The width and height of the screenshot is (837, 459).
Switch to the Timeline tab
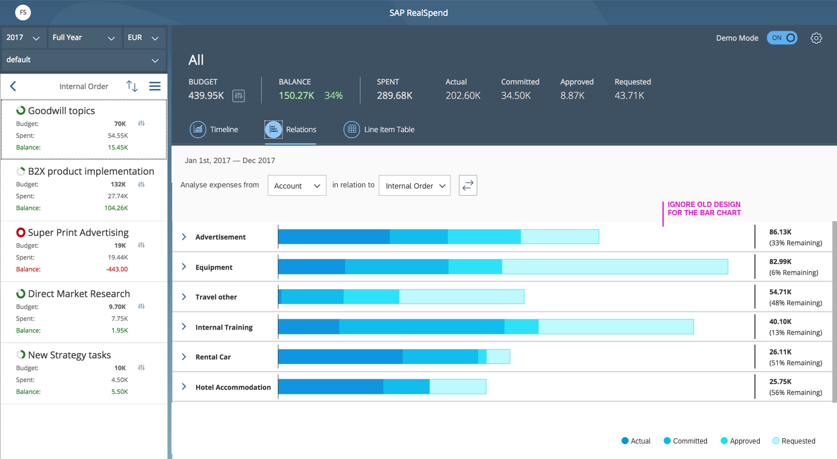point(214,129)
